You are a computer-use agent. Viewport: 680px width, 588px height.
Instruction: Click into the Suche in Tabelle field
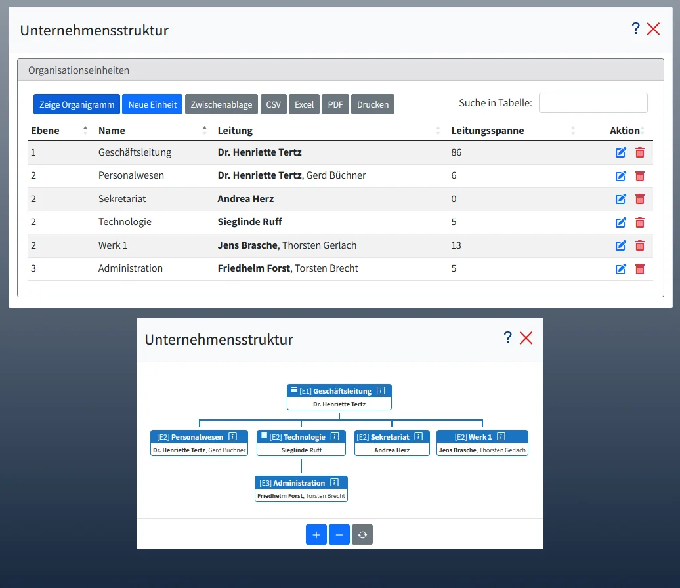click(592, 103)
